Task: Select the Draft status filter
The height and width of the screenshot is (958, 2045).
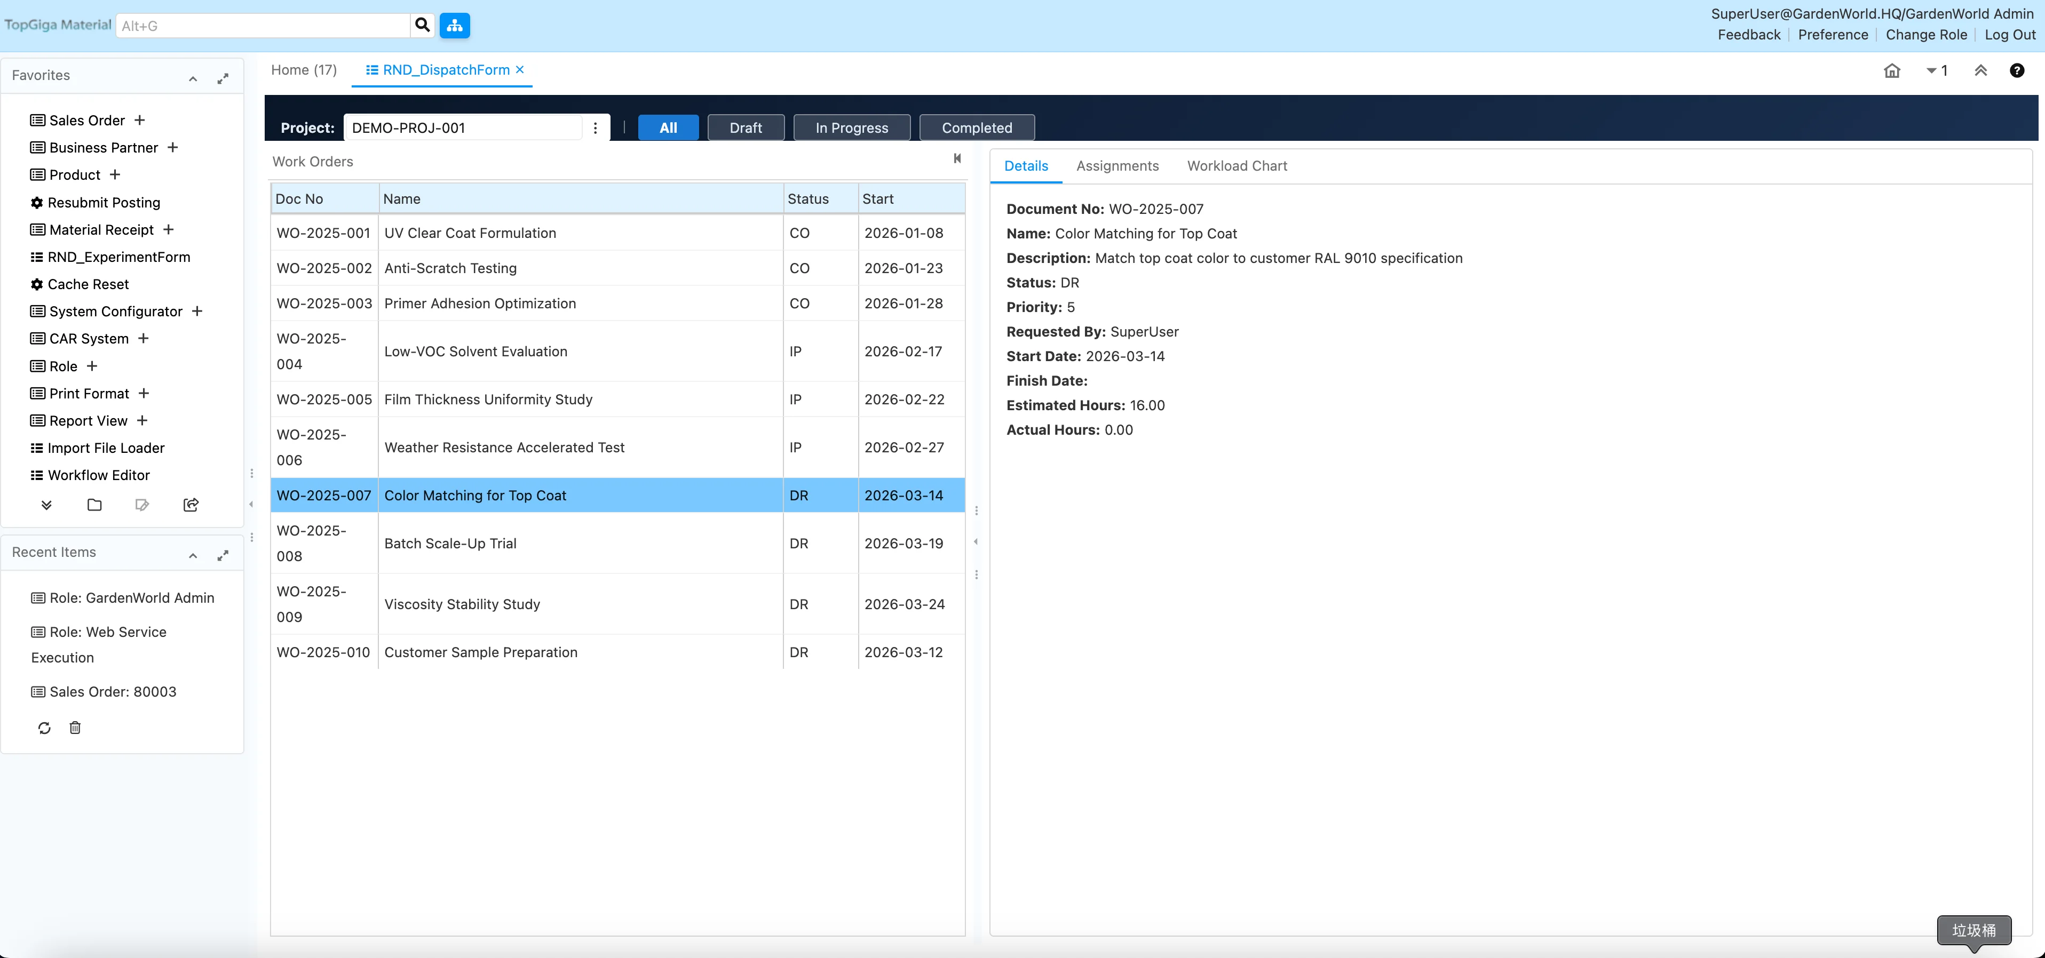Action: 746,128
